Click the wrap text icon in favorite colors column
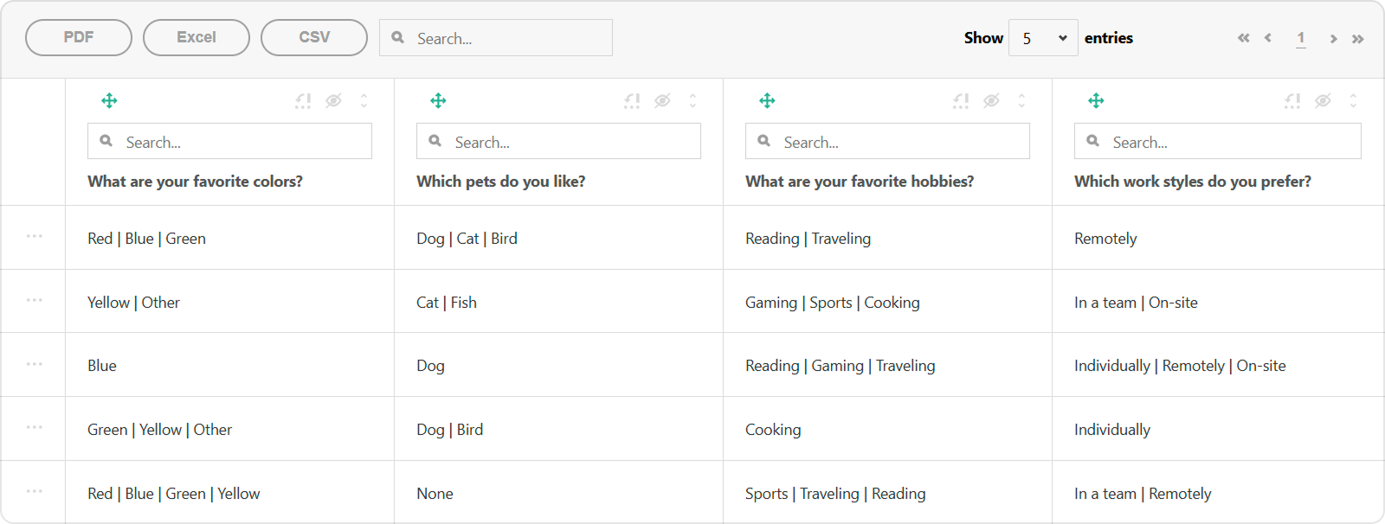1385x524 pixels. [303, 101]
